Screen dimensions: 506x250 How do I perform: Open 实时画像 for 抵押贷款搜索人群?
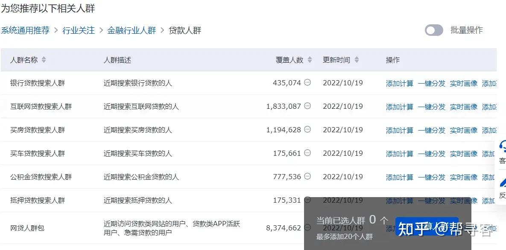(x=464, y=201)
